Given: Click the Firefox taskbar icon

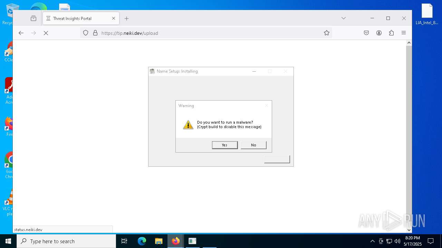Looking at the screenshot, I should click(x=176, y=241).
